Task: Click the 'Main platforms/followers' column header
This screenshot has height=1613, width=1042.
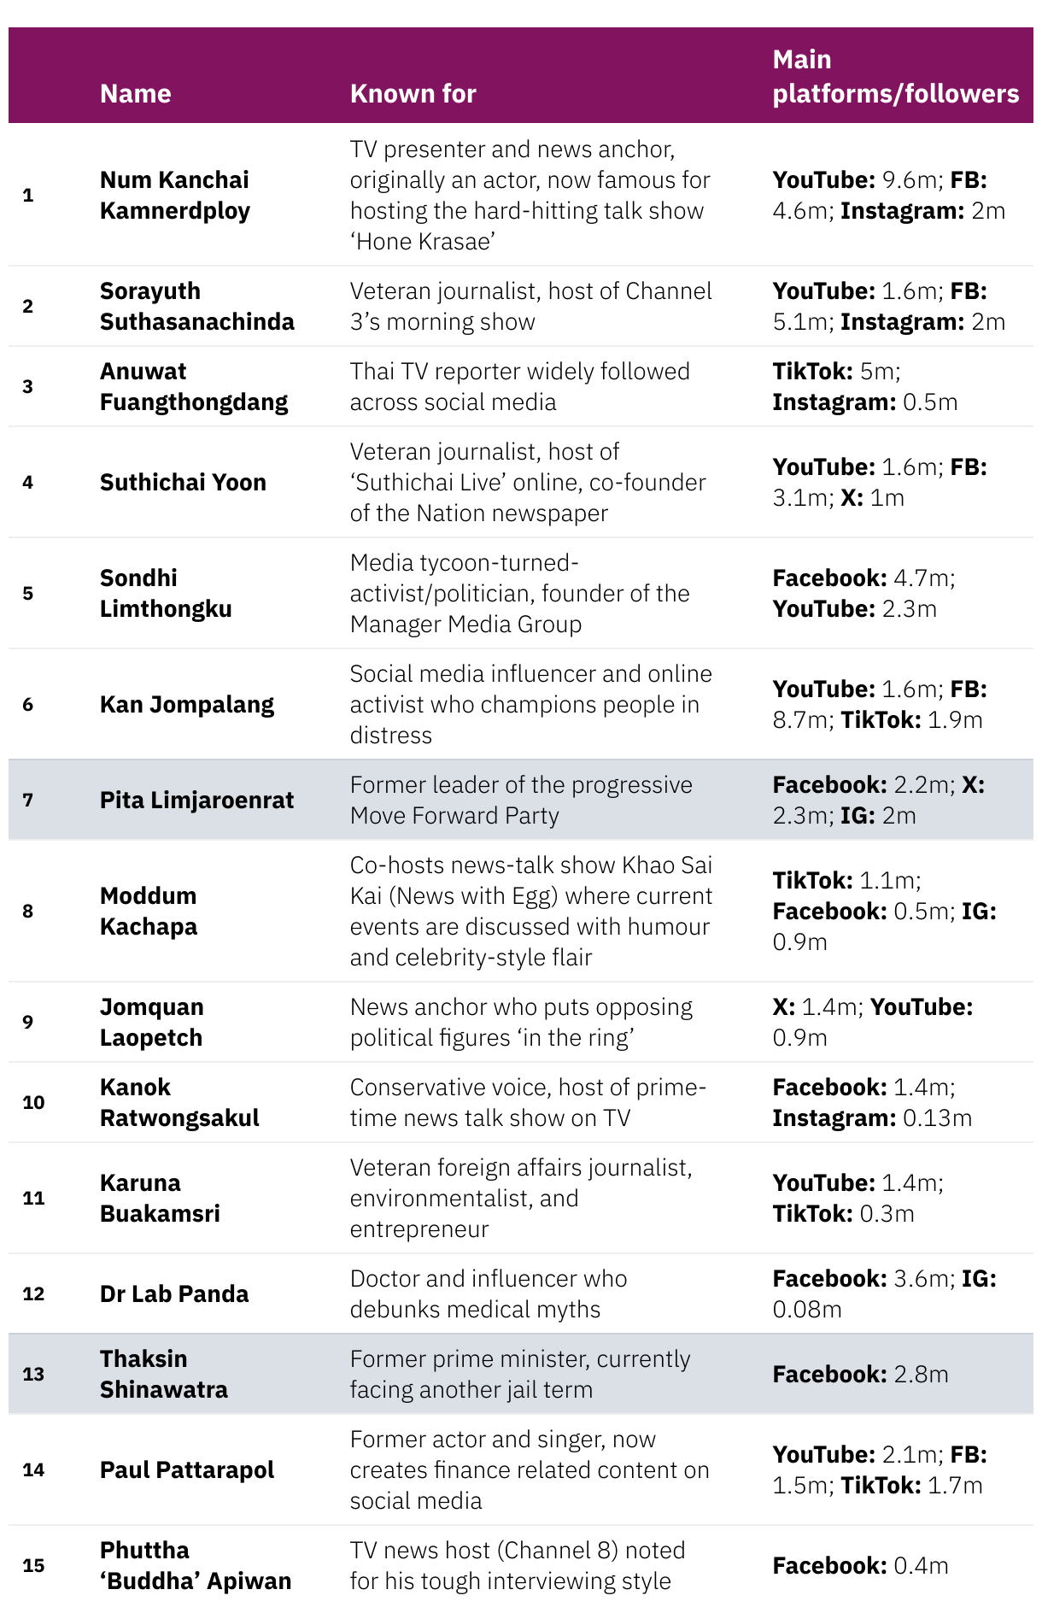Action: (x=895, y=76)
